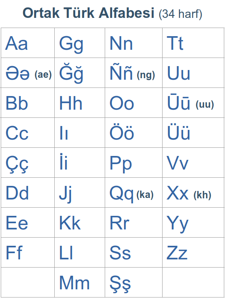Click the dotless Iı letter
Screen dimensions: 225x301
click(64, 133)
